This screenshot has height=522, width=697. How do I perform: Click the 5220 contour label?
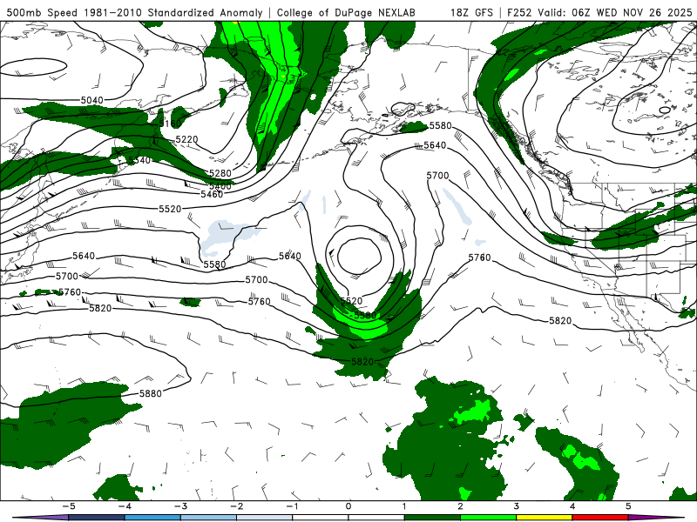click(186, 139)
